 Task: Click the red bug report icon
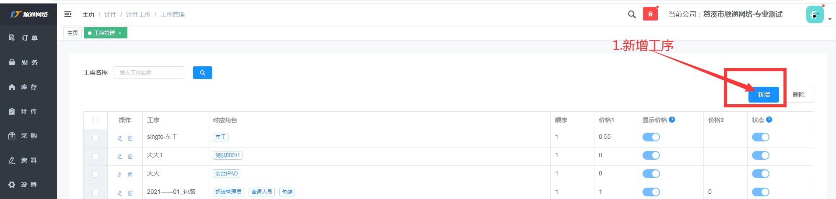(650, 14)
